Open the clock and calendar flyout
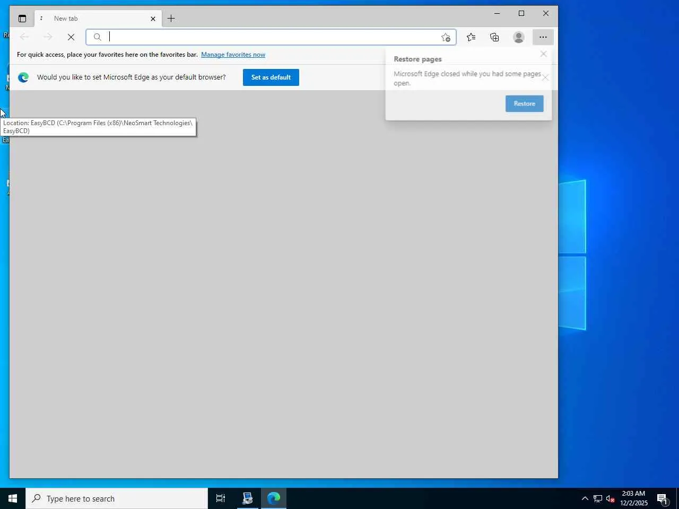This screenshot has width=679, height=509. pyautogui.click(x=634, y=498)
